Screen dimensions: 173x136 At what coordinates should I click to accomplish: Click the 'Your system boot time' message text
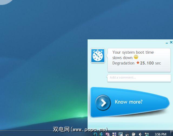(x=133, y=52)
